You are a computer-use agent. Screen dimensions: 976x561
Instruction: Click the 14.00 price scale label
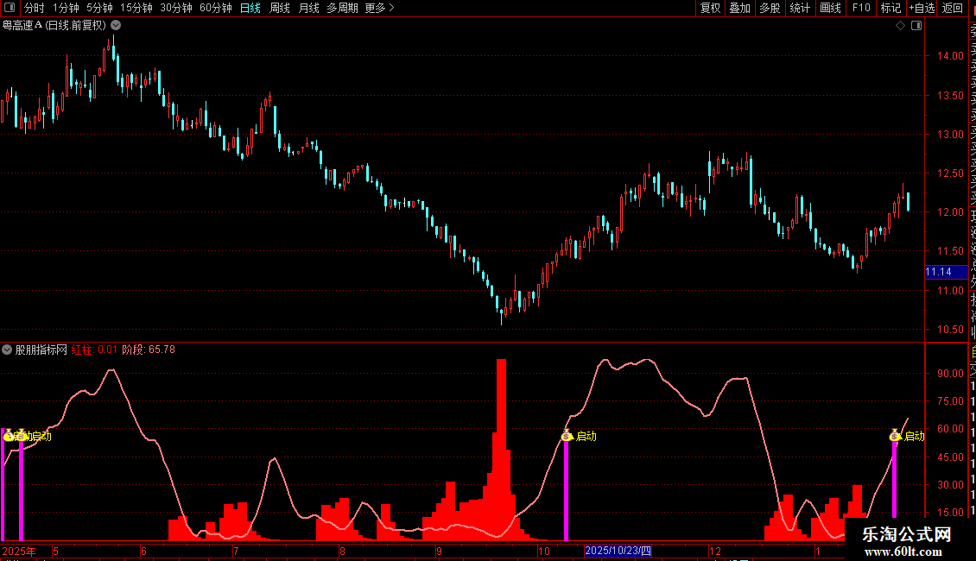950,56
